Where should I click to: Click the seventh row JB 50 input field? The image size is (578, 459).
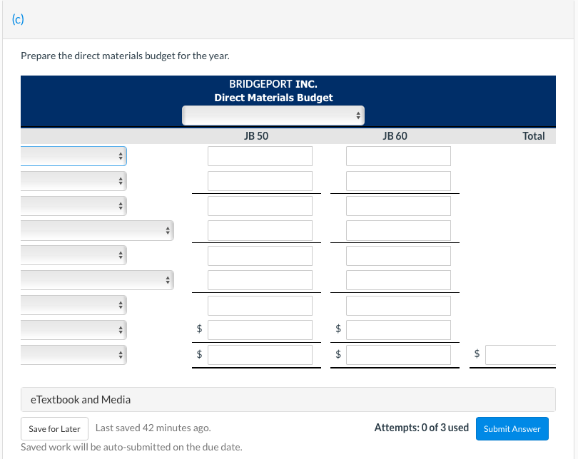[x=260, y=306]
